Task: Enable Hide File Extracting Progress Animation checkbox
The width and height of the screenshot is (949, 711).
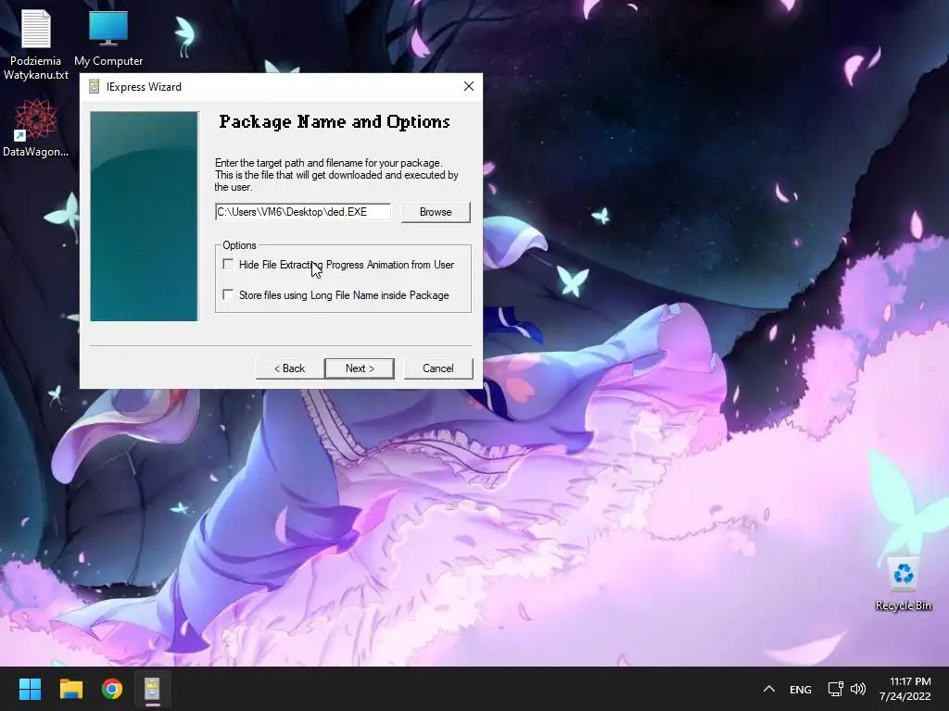Action: (228, 264)
